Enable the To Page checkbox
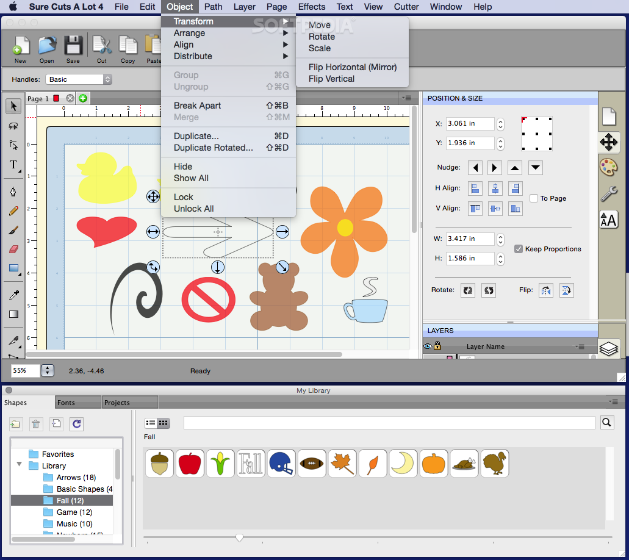The image size is (629, 560). point(534,198)
